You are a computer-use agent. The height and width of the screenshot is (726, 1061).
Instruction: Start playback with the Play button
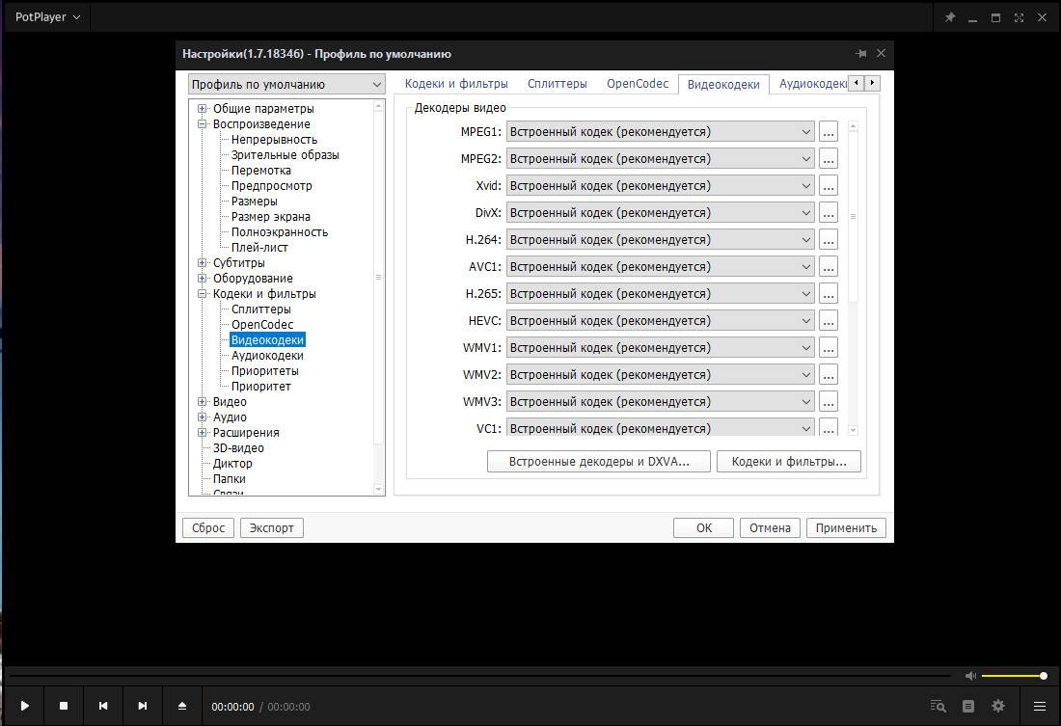(x=24, y=706)
